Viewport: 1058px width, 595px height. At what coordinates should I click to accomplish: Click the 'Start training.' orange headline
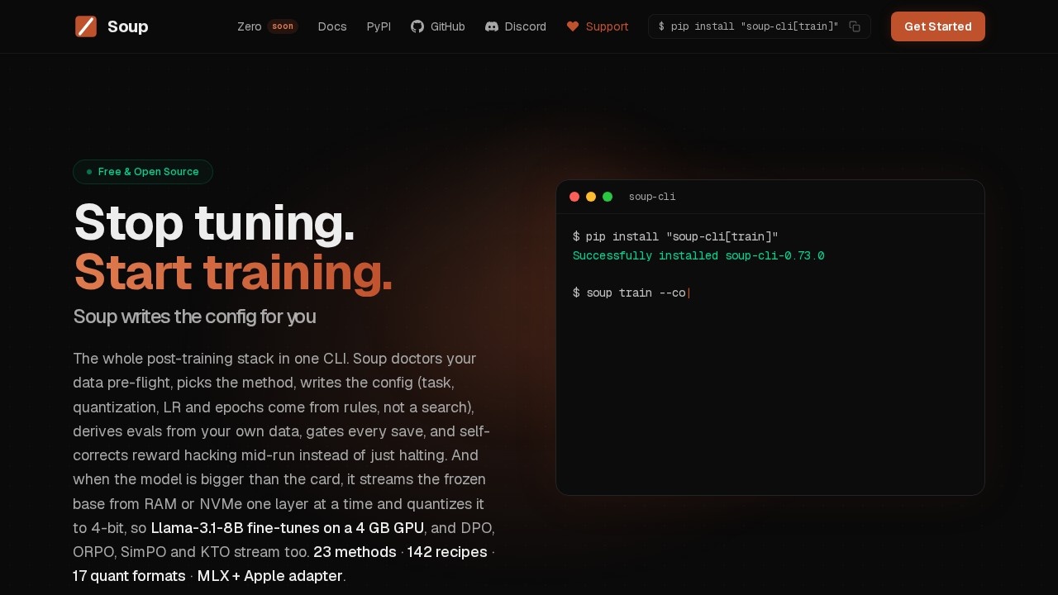pyautogui.click(x=233, y=273)
